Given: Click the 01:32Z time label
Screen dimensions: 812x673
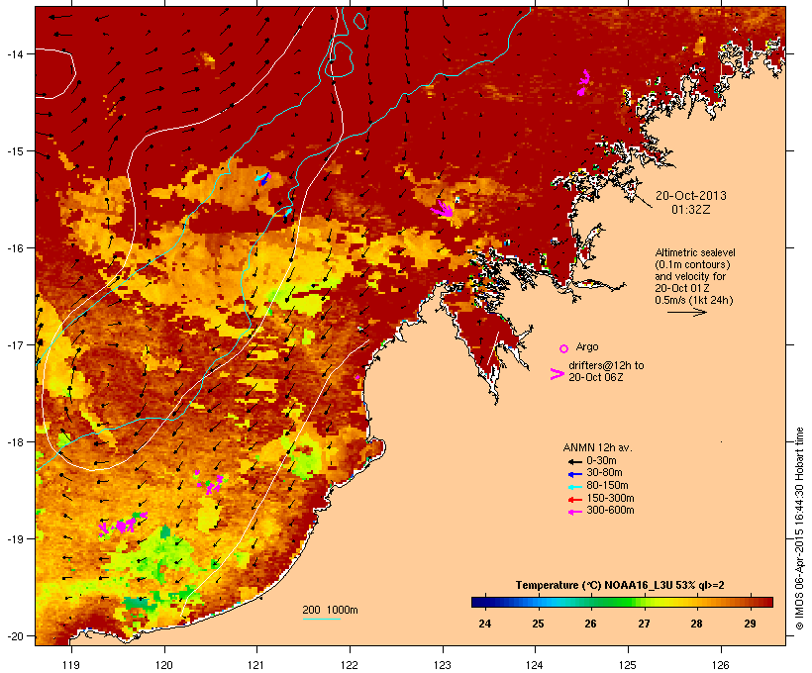Looking at the screenshot, I should click(691, 210).
